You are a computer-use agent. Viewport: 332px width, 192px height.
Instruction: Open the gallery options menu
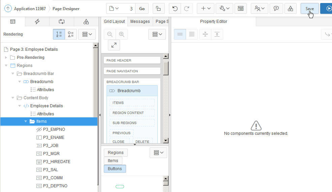click(x=158, y=153)
